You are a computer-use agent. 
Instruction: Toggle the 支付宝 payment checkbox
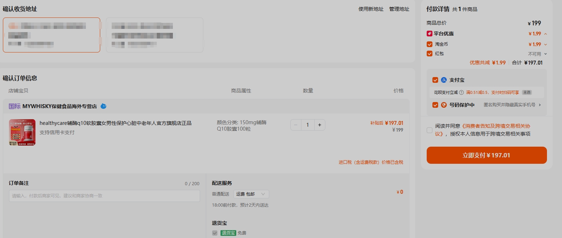435,80
